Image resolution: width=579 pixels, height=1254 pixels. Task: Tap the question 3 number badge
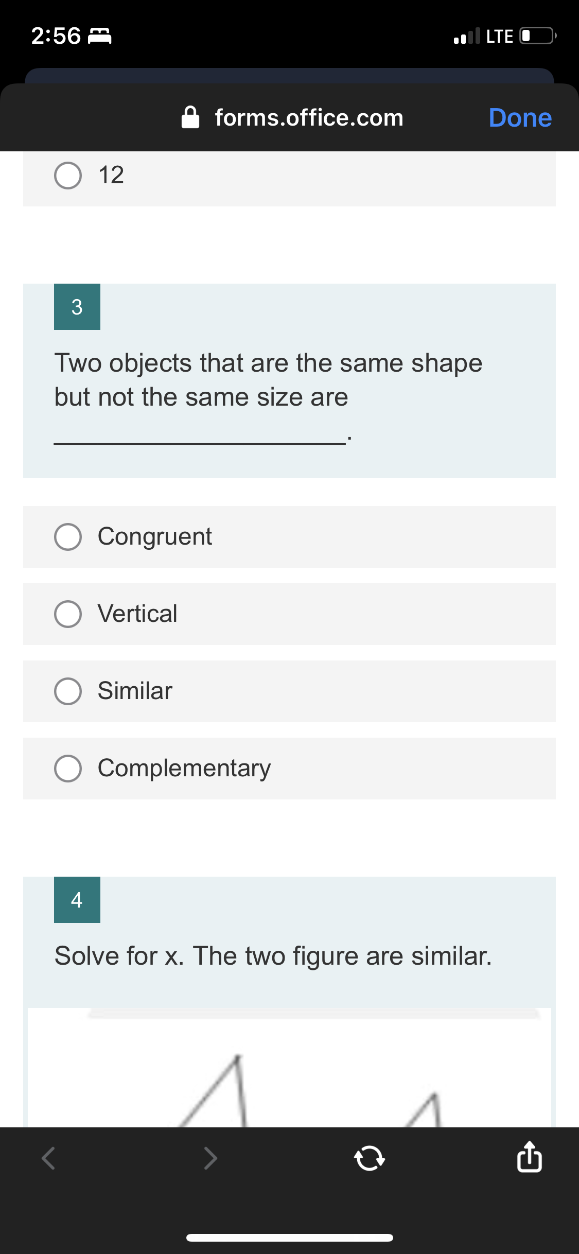pos(77,307)
